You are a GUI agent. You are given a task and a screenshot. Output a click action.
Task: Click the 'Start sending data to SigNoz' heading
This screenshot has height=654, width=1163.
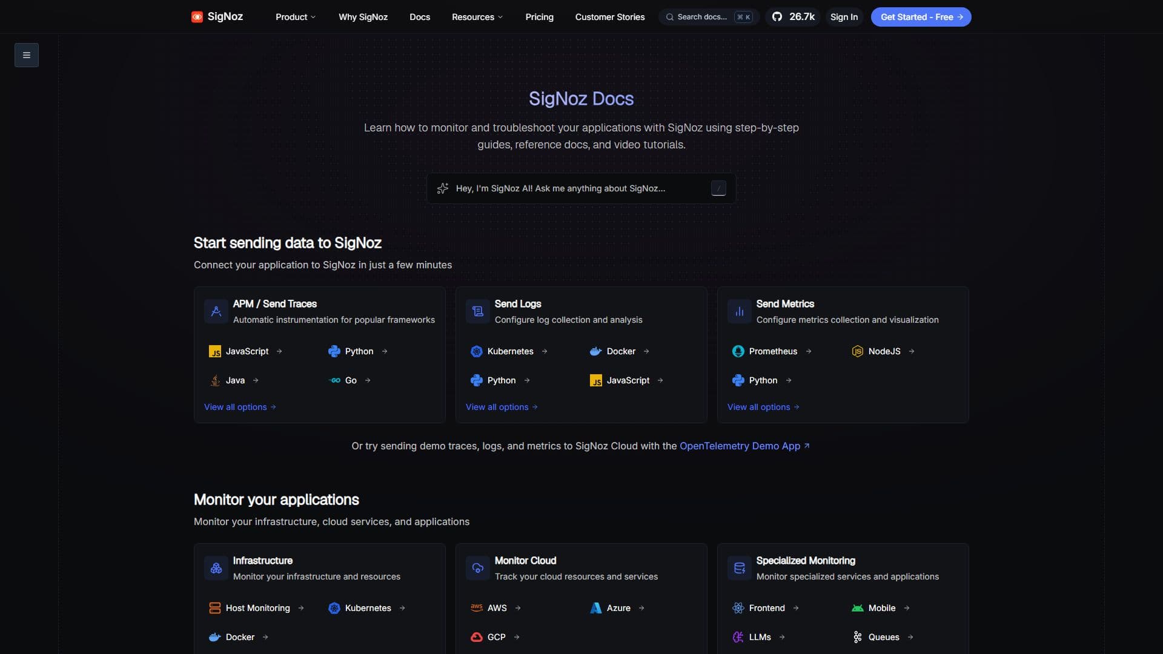click(288, 243)
